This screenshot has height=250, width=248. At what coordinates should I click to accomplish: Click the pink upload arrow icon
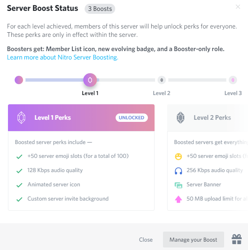click(178, 199)
